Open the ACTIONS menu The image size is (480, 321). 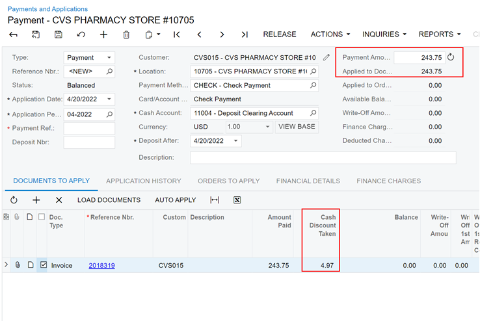330,34
